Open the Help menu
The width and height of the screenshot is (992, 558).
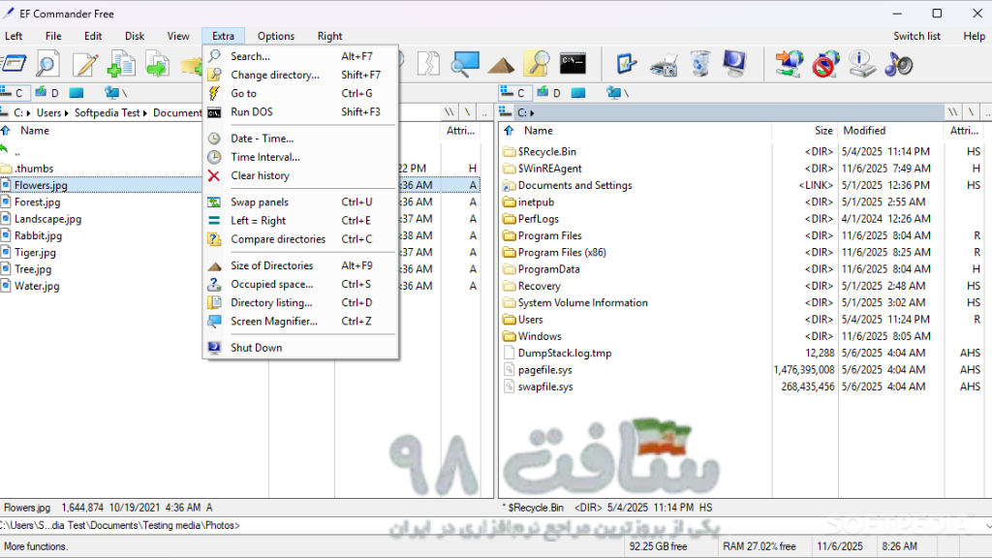click(974, 36)
